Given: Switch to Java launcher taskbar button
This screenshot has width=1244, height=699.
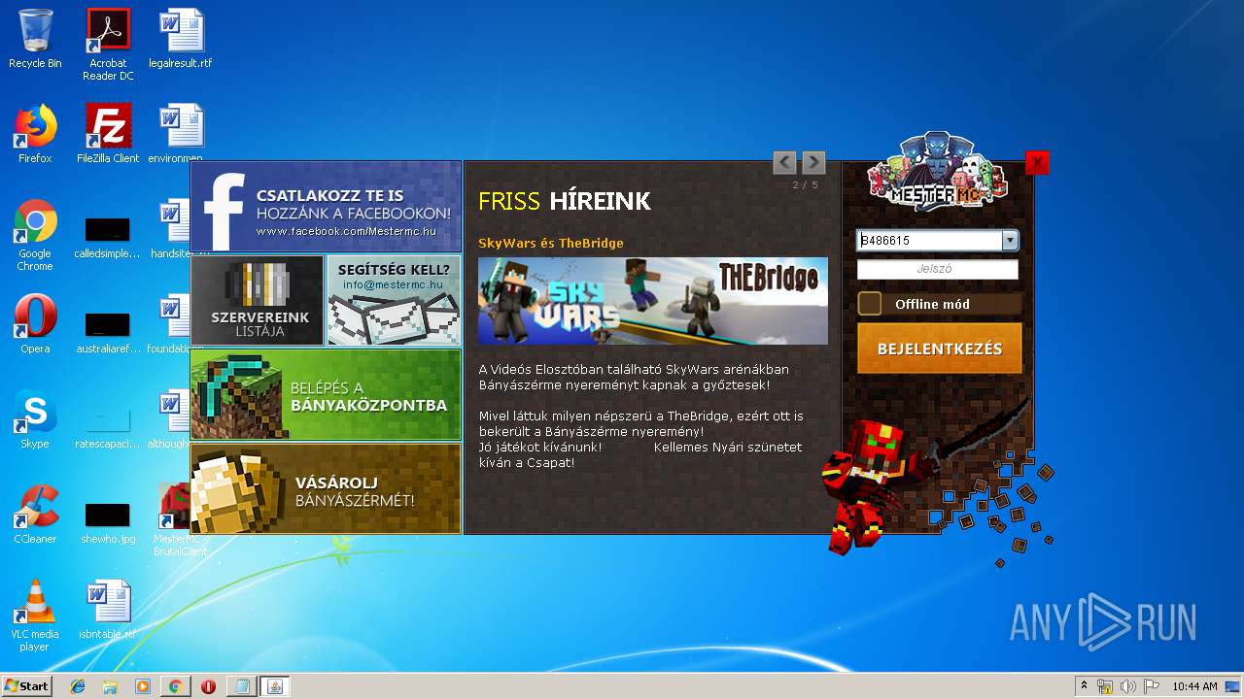Looking at the screenshot, I should tap(274, 686).
